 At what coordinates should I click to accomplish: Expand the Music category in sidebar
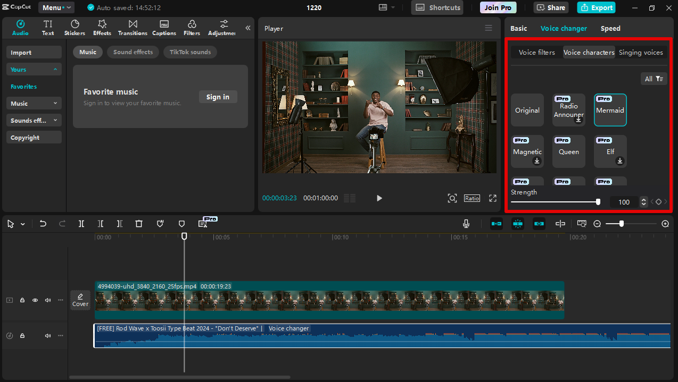pos(34,104)
